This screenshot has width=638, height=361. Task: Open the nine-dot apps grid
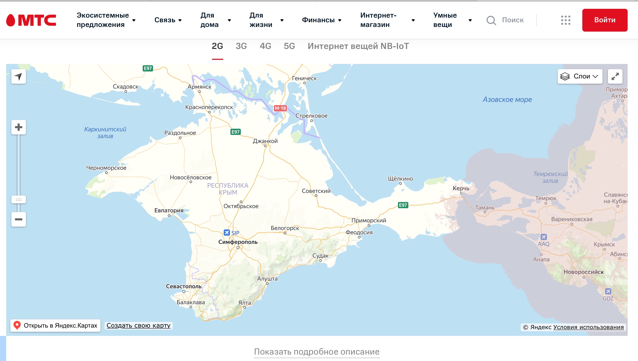click(565, 20)
